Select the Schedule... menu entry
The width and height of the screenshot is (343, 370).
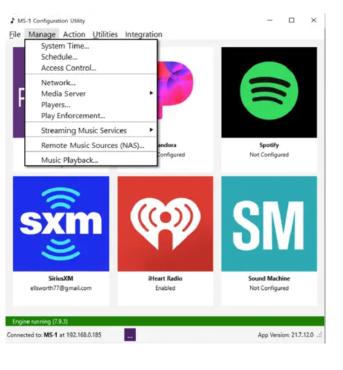coord(91,57)
